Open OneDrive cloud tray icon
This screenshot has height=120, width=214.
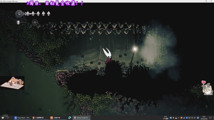point(176,118)
